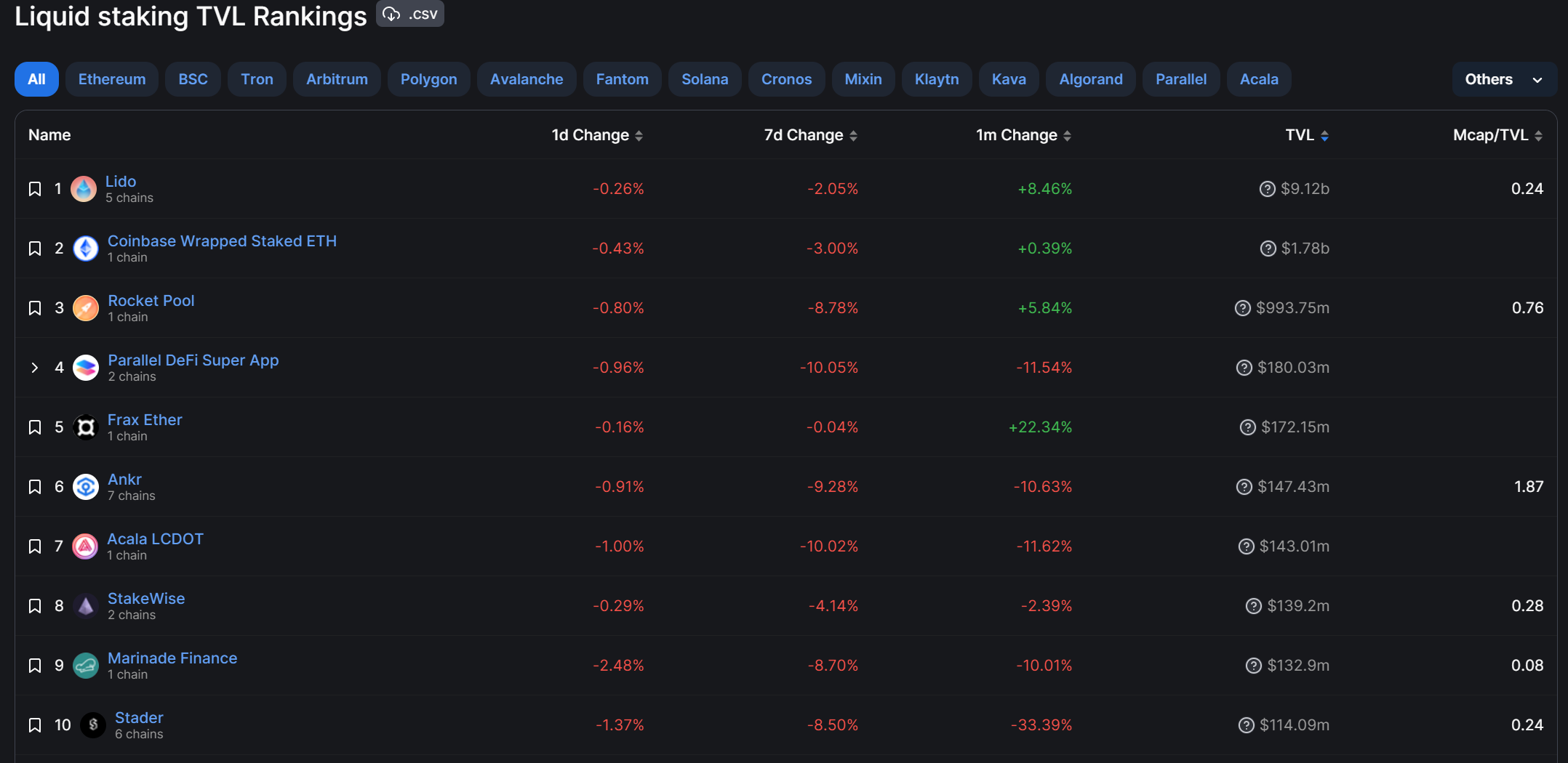1568x763 pixels.
Task: Open the Parallel DeFi Super App link
Action: tap(193, 360)
